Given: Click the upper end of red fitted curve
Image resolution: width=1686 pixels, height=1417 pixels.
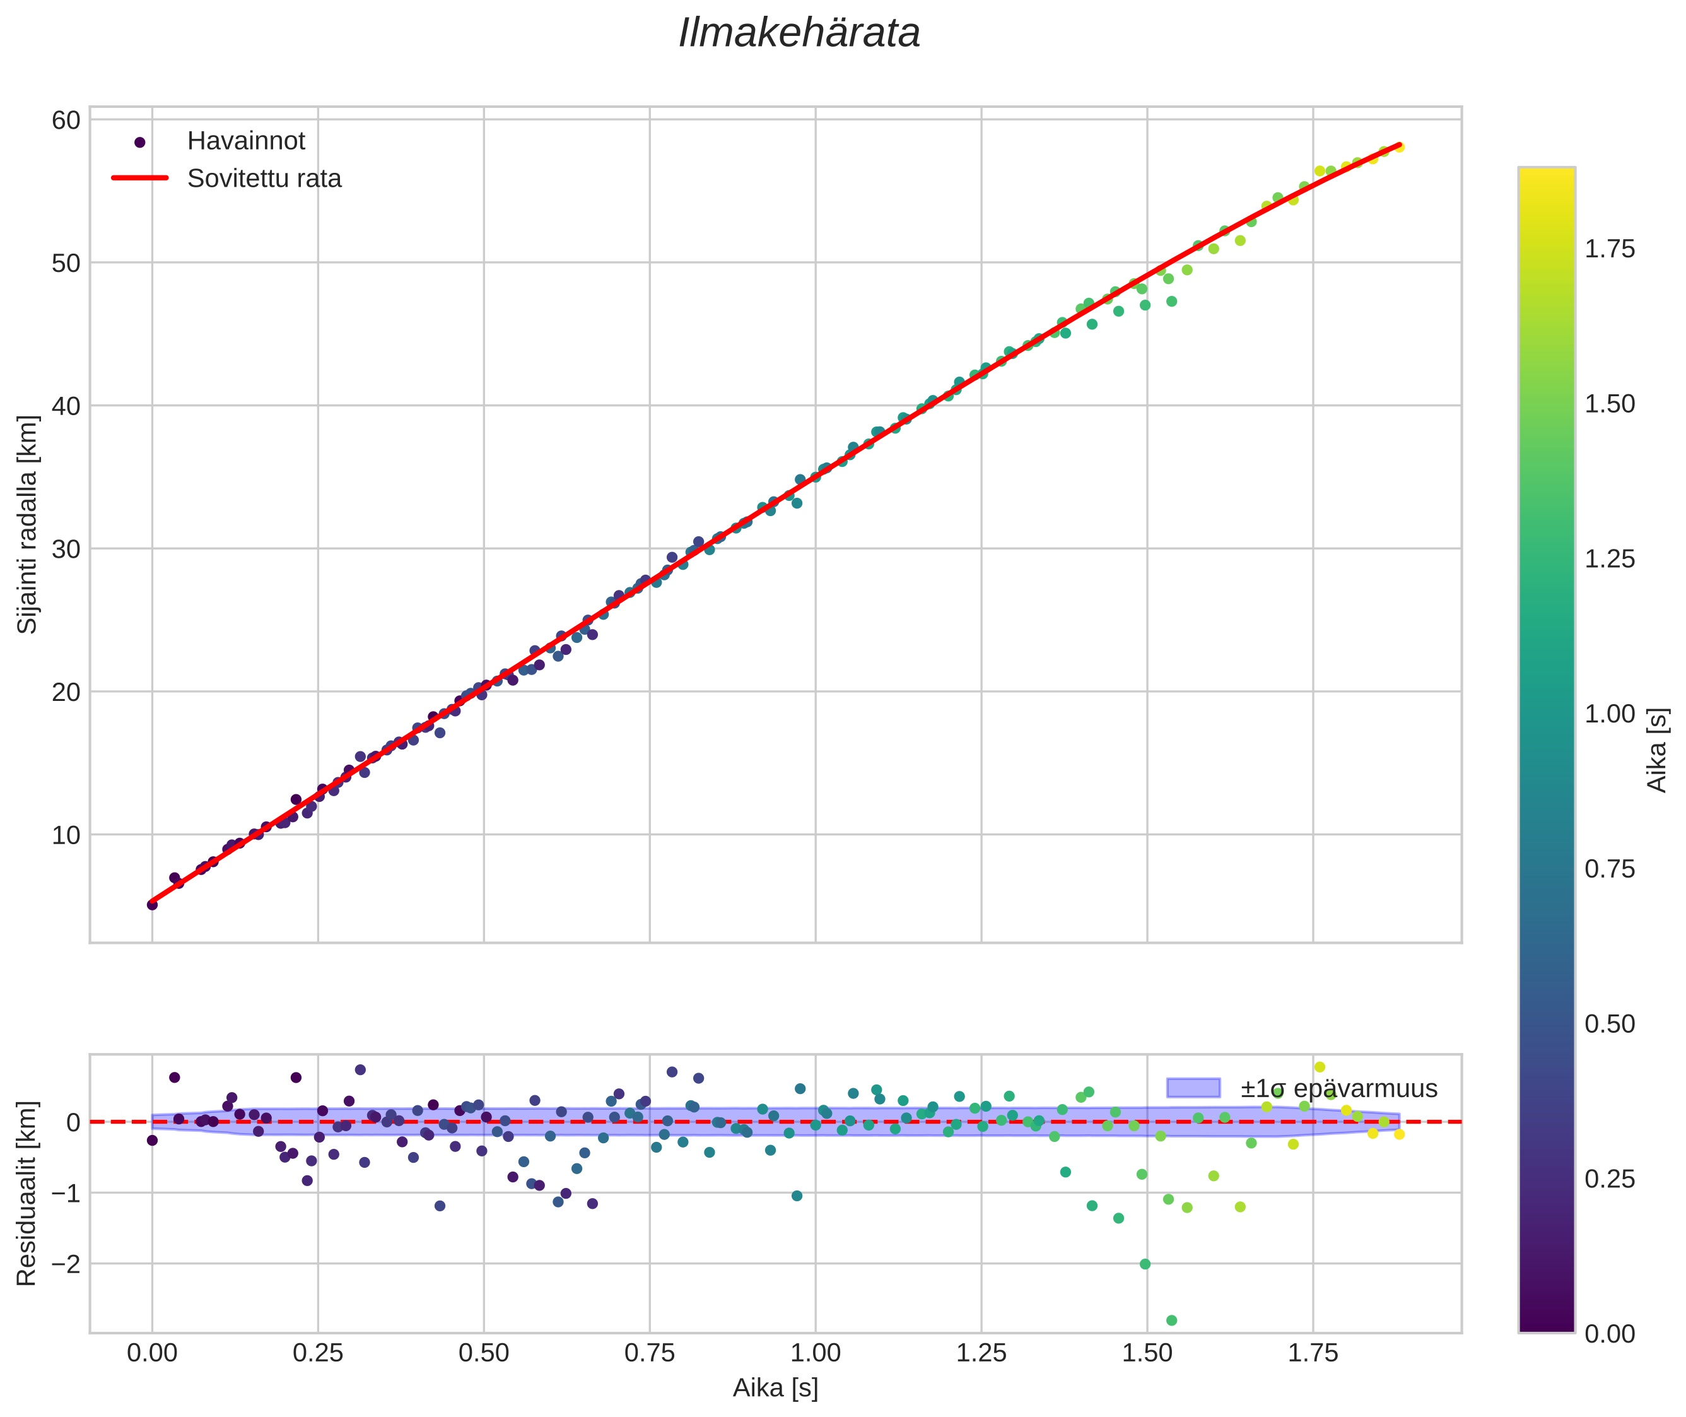Looking at the screenshot, I should tap(1398, 146).
